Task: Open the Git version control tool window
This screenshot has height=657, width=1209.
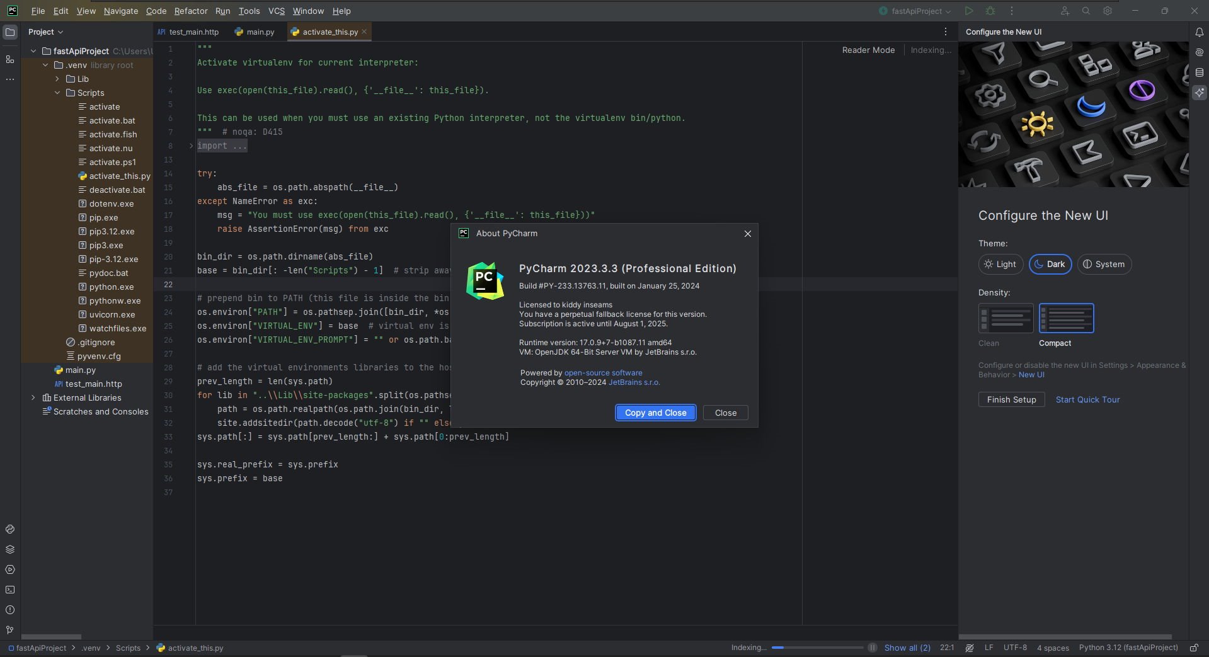Action: click(x=10, y=630)
